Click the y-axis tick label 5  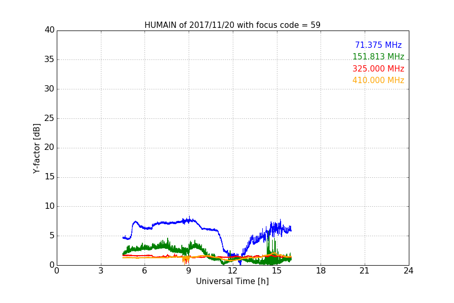coord(52,236)
